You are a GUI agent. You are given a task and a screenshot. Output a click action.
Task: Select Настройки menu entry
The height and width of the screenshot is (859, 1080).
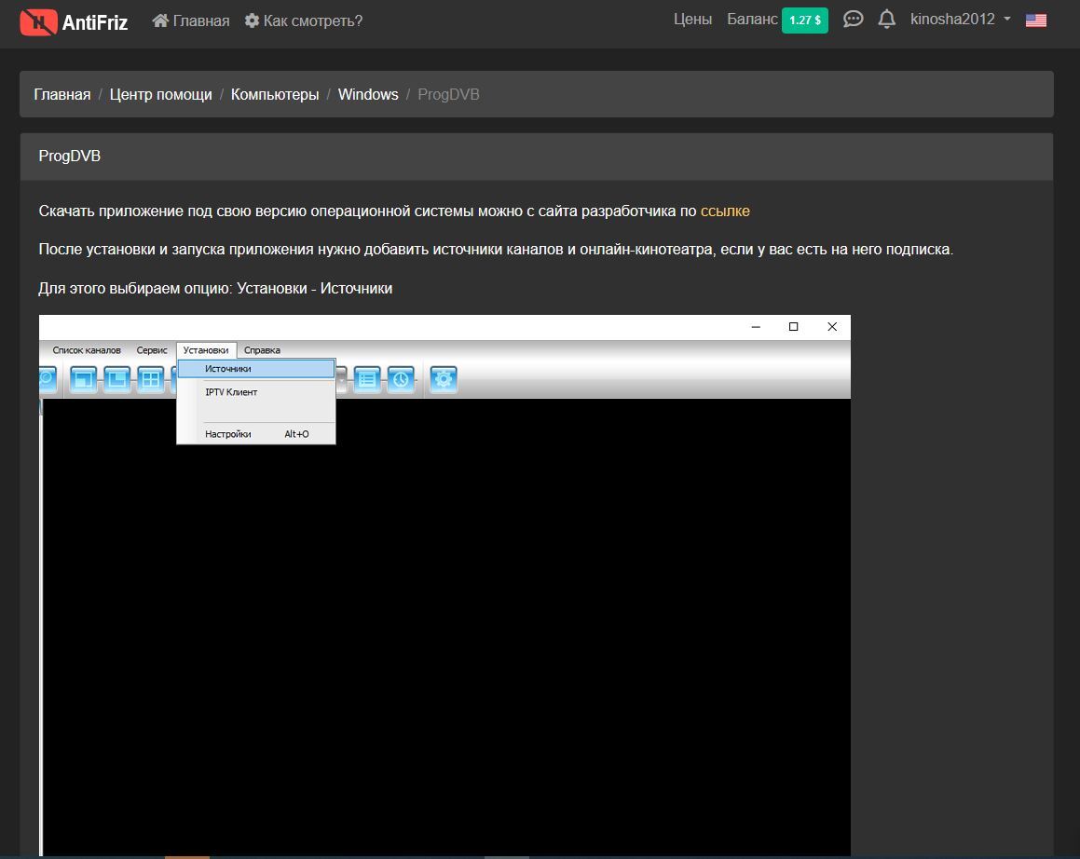coord(256,434)
